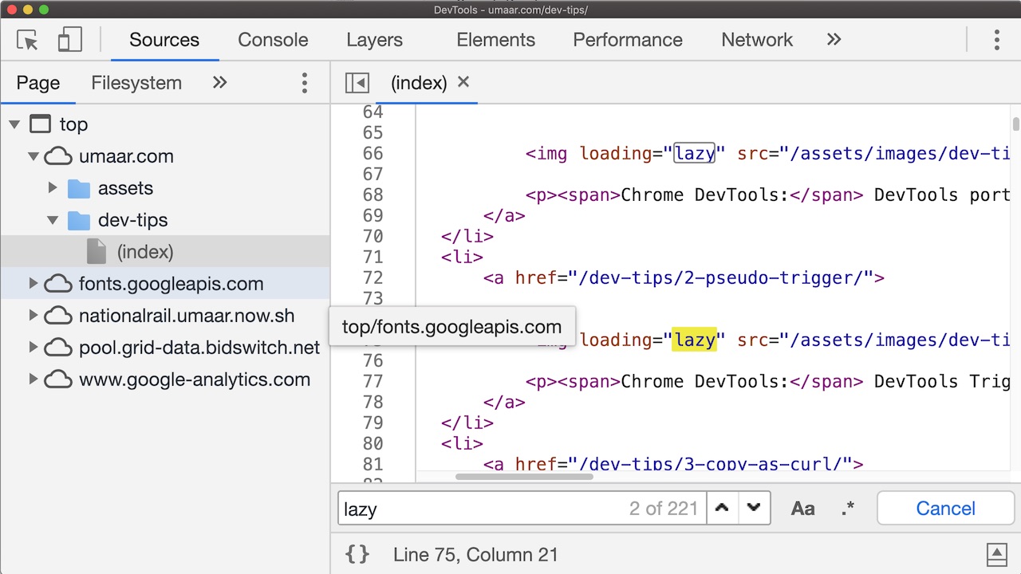Click the top frame window icon
This screenshot has height=574, width=1021.
(40, 124)
